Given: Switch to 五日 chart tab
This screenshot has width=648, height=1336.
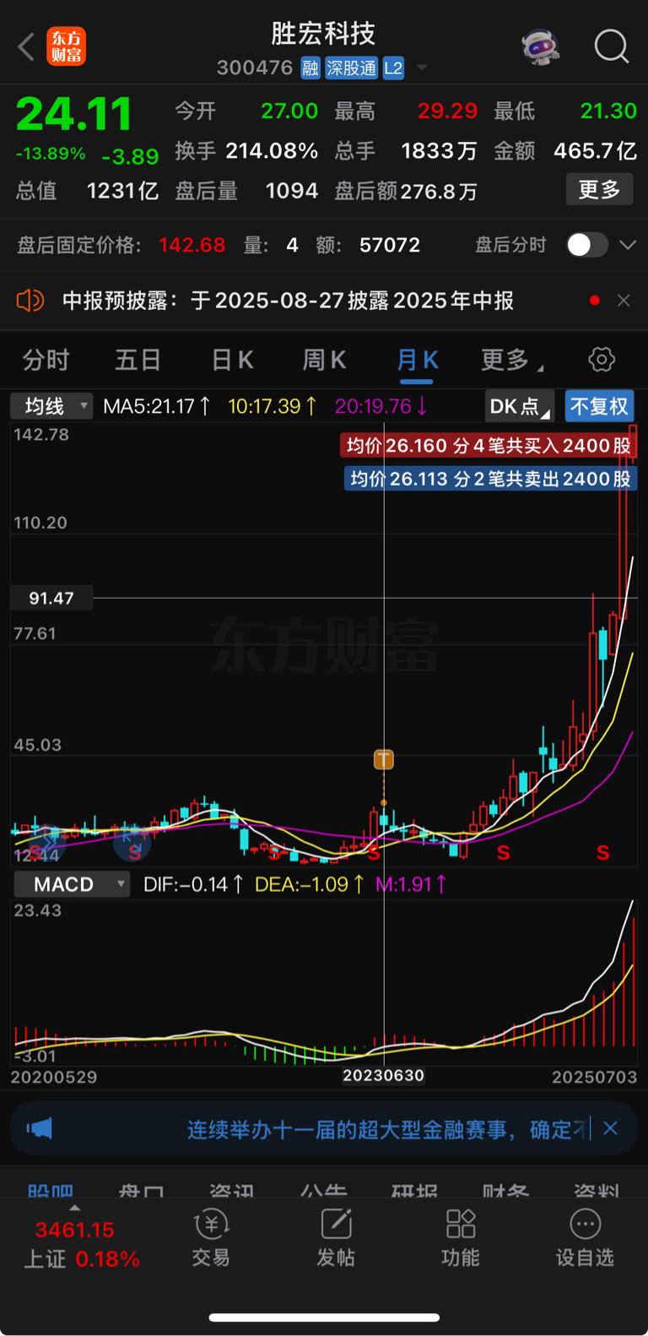Looking at the screenshot, I should pyautogui.click(x=138, y=361).
